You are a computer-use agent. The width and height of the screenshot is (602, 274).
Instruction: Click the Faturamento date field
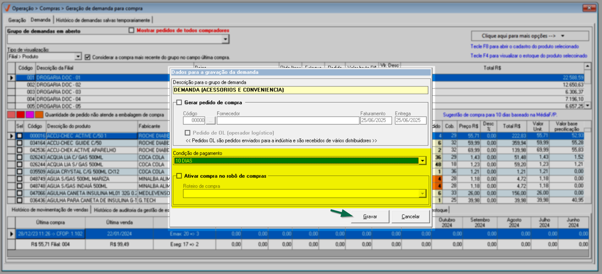click(x=376, y=120)
